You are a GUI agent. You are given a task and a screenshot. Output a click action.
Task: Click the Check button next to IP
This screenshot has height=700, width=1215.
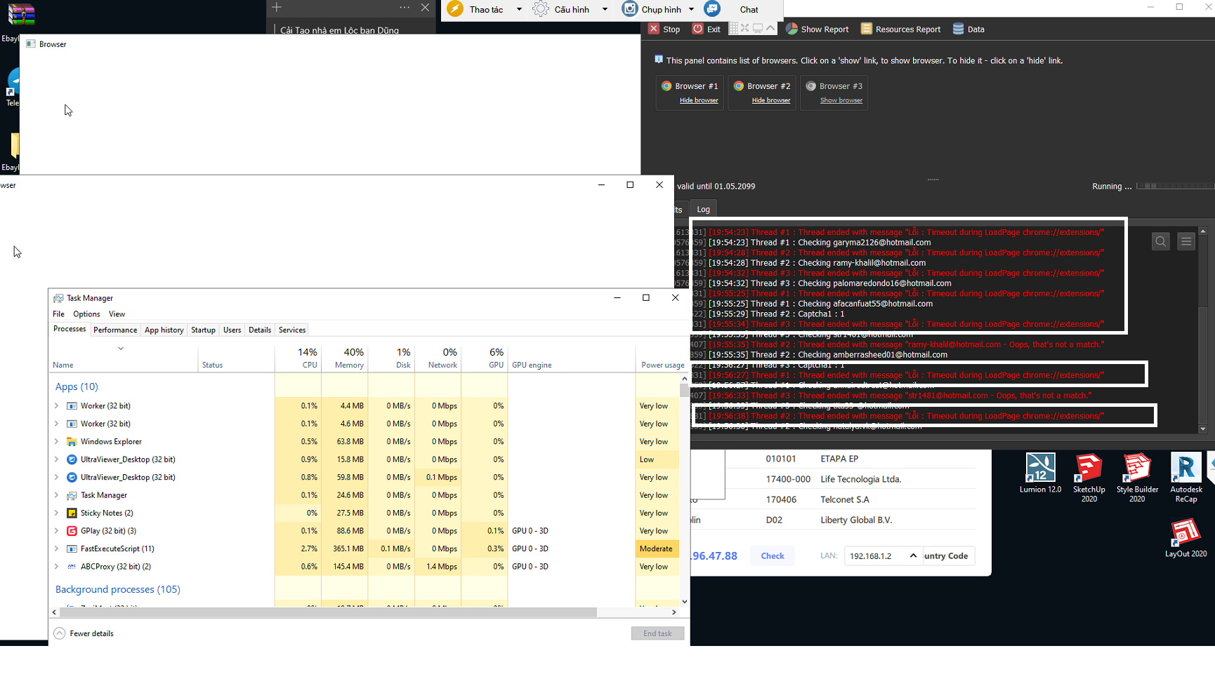(773, 556)
